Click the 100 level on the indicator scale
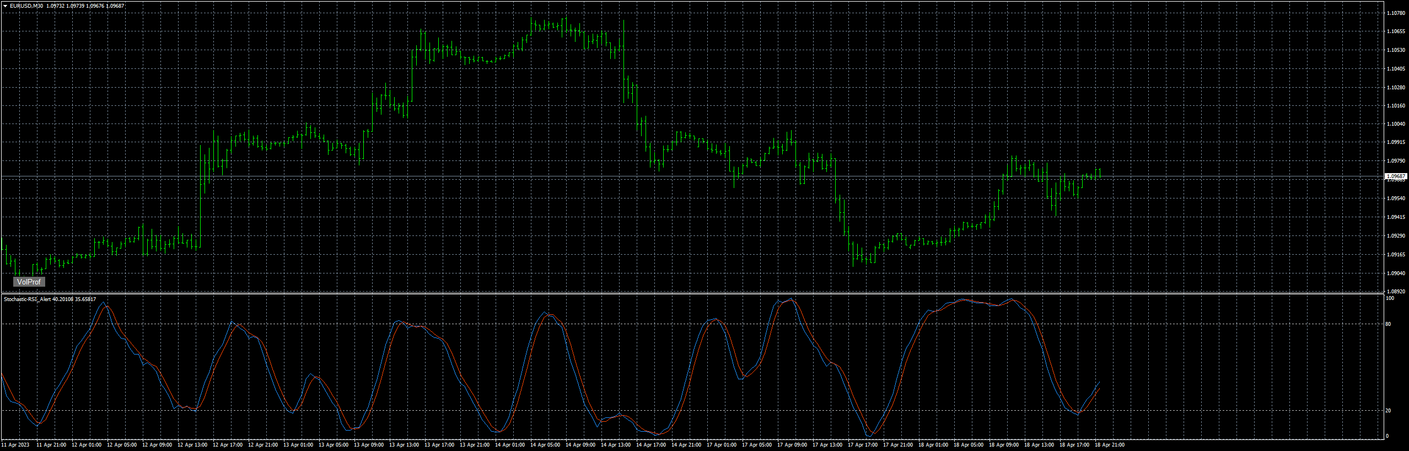Image resolution: width=1409 pixels, height=451 pixels. (x=1390, y=298)
